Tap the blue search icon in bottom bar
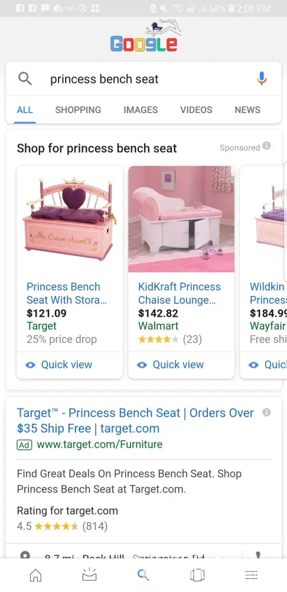Screen dimensions: 287x592 [x=143, y=575]
